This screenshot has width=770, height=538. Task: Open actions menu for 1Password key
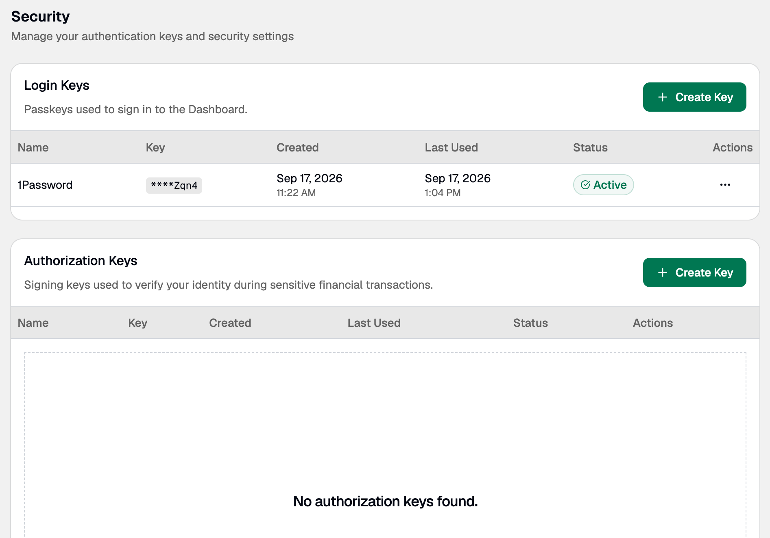pyautogui.click(x=725, y=185)
